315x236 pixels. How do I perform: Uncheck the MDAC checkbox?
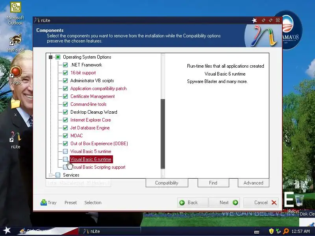click(65, 136)
